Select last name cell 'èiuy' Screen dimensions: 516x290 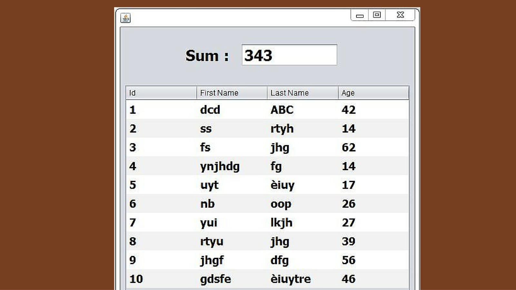(x=303, y=185)
